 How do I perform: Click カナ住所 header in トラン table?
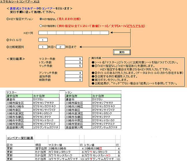pyautogui.click(x=98, y=96)
